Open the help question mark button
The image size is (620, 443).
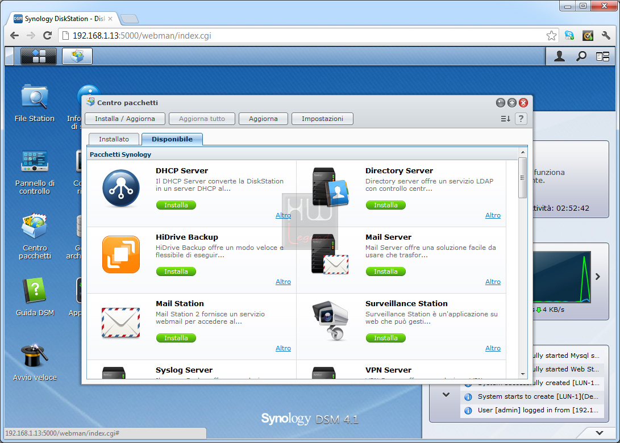tap(521, 119)
